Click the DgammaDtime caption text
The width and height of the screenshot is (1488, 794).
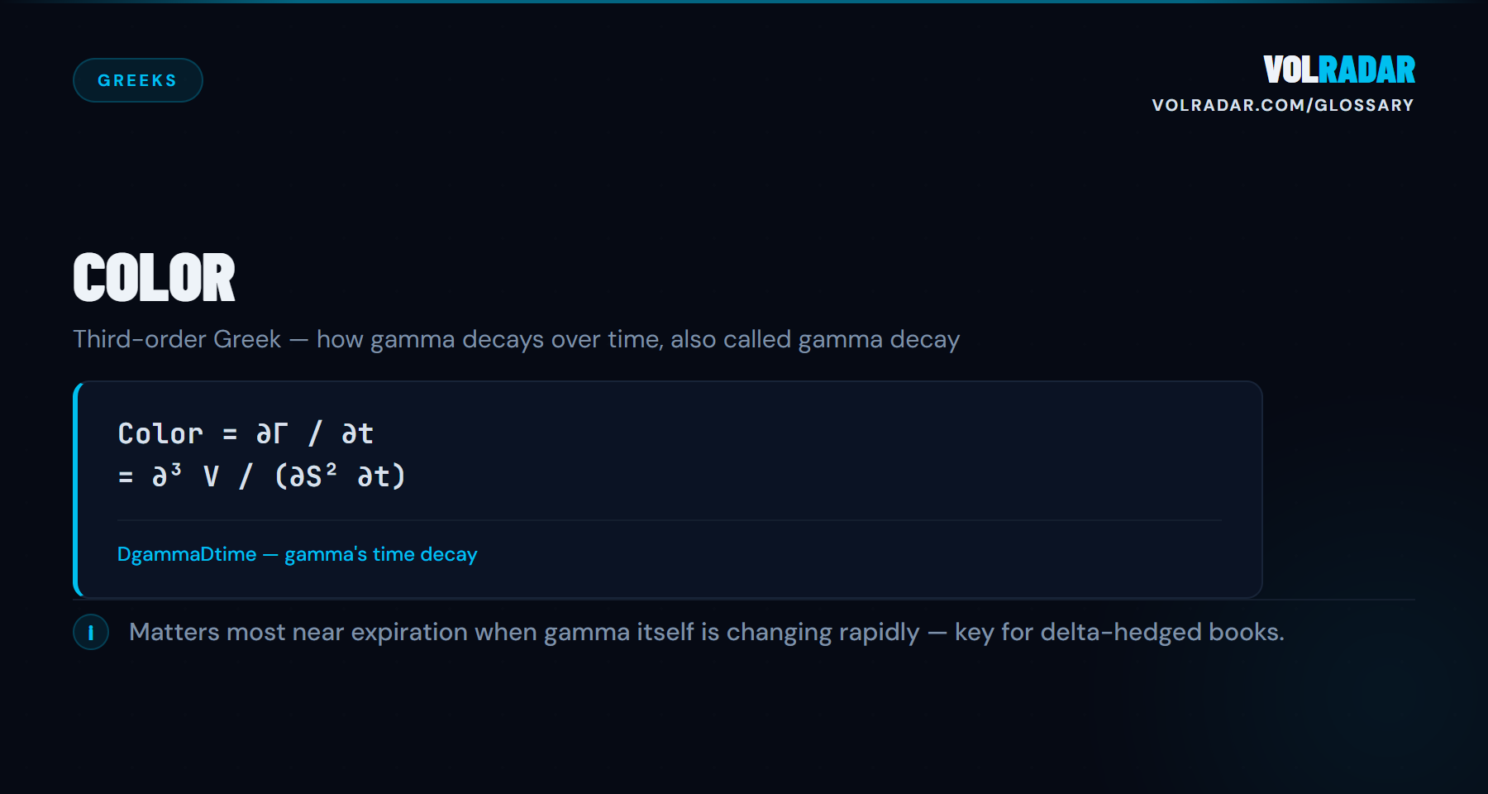tap(187, 554)
